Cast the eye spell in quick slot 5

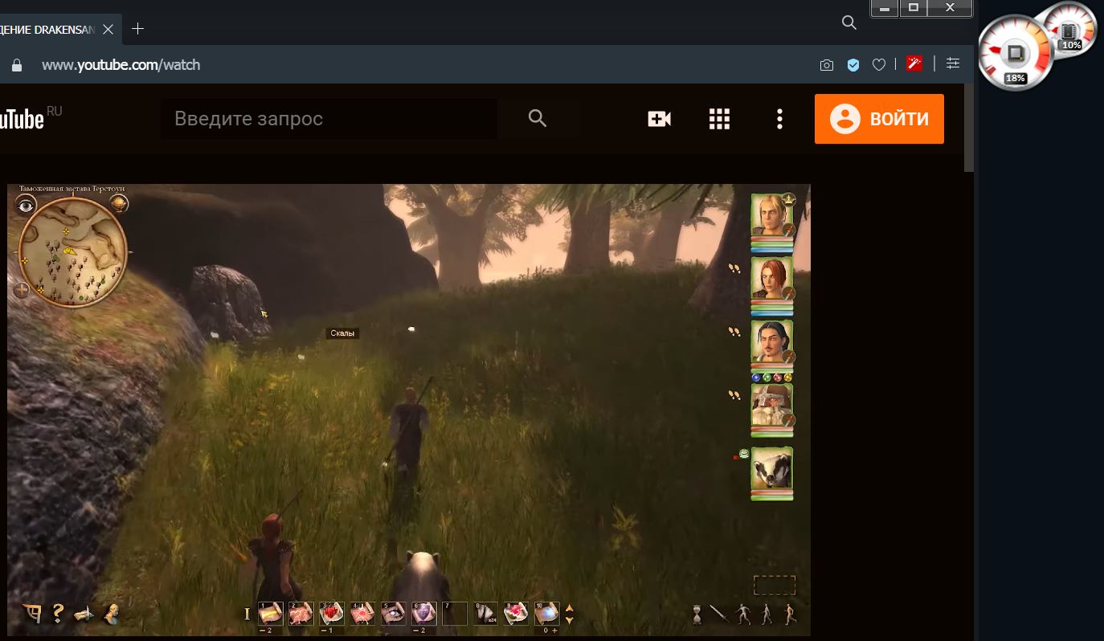pos(393,613)
